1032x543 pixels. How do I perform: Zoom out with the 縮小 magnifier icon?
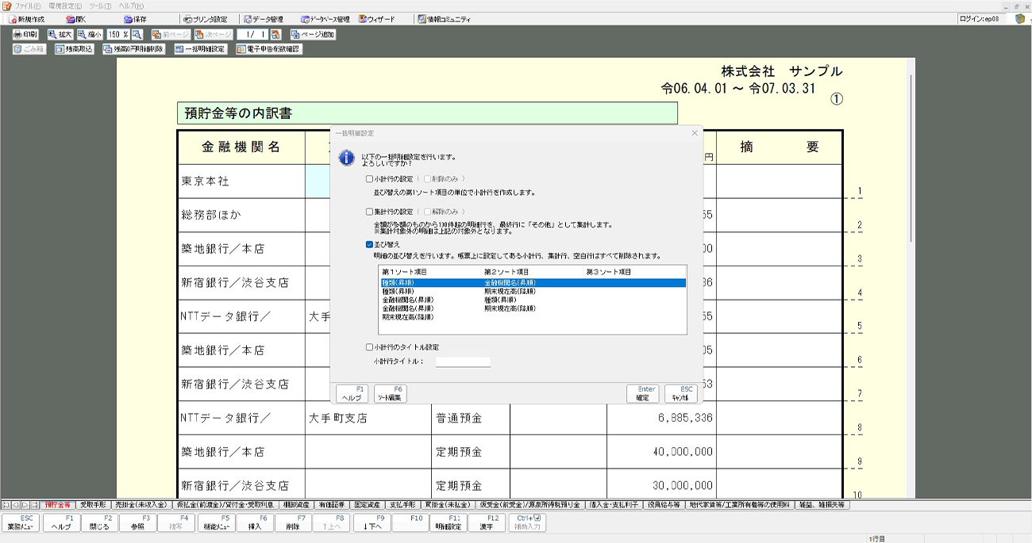pos(90,35)
